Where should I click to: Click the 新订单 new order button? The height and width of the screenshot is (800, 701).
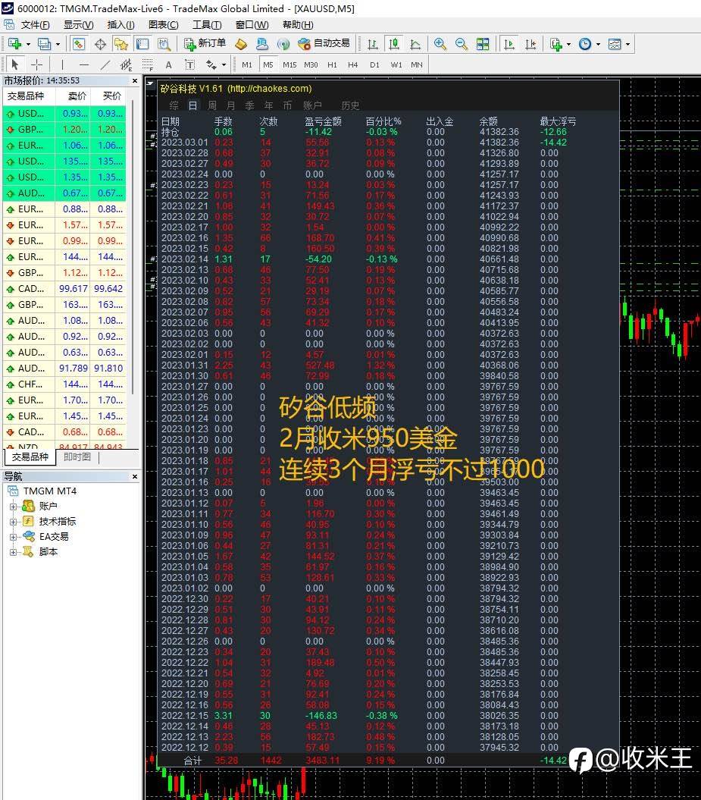205,44
